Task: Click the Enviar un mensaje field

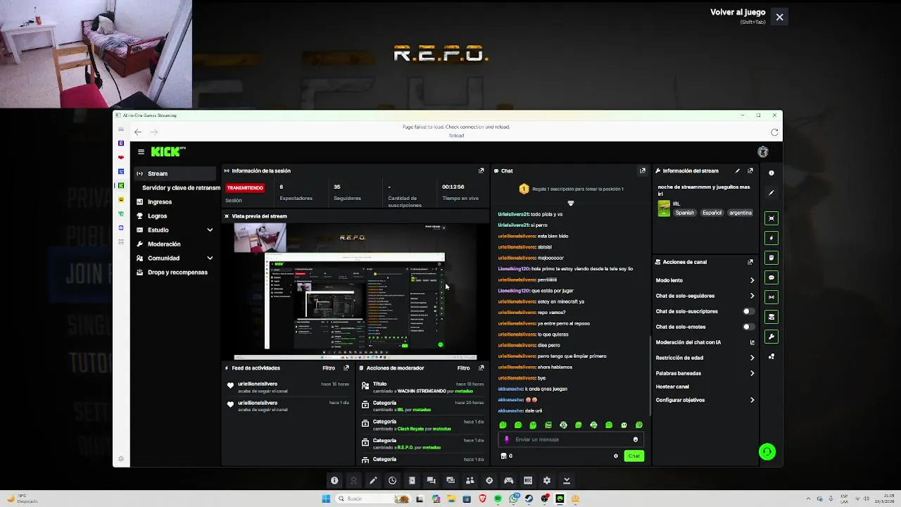Action: [570, 439]
